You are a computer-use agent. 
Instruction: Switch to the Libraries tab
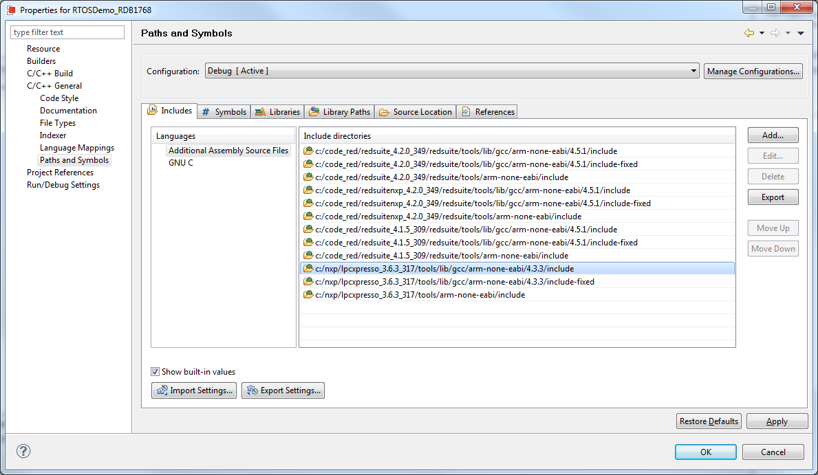pyautogui.click(x=277, y=111)
